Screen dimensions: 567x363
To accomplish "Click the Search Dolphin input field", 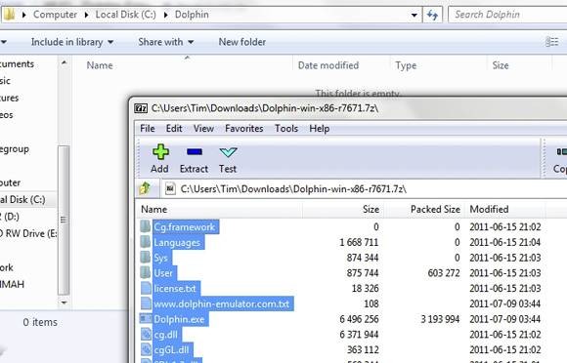I will pos(507,15).
